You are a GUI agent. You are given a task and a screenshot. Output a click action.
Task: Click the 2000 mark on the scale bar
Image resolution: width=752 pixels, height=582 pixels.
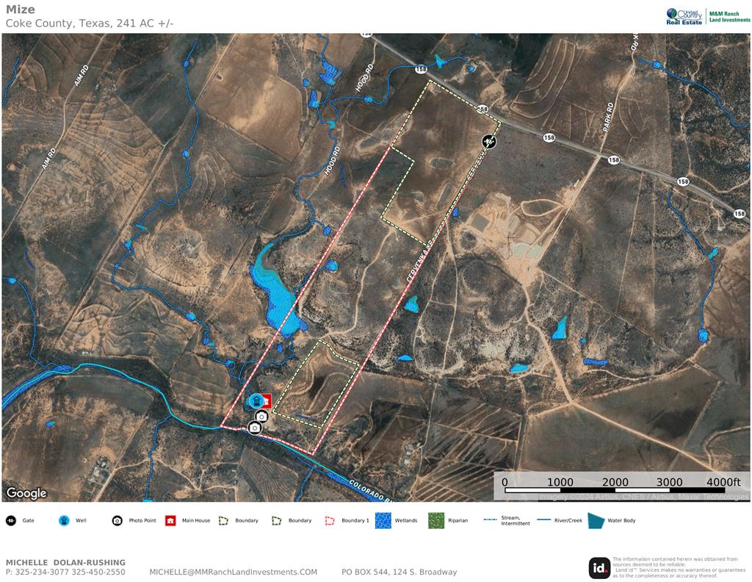pyautogui.click(x=615, y=482)
